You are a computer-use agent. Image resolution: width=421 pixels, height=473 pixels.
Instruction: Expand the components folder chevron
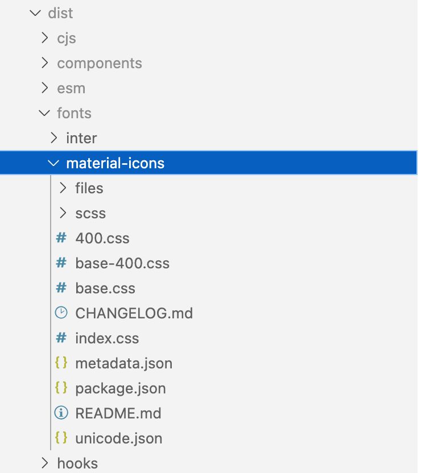click(45, 63)
